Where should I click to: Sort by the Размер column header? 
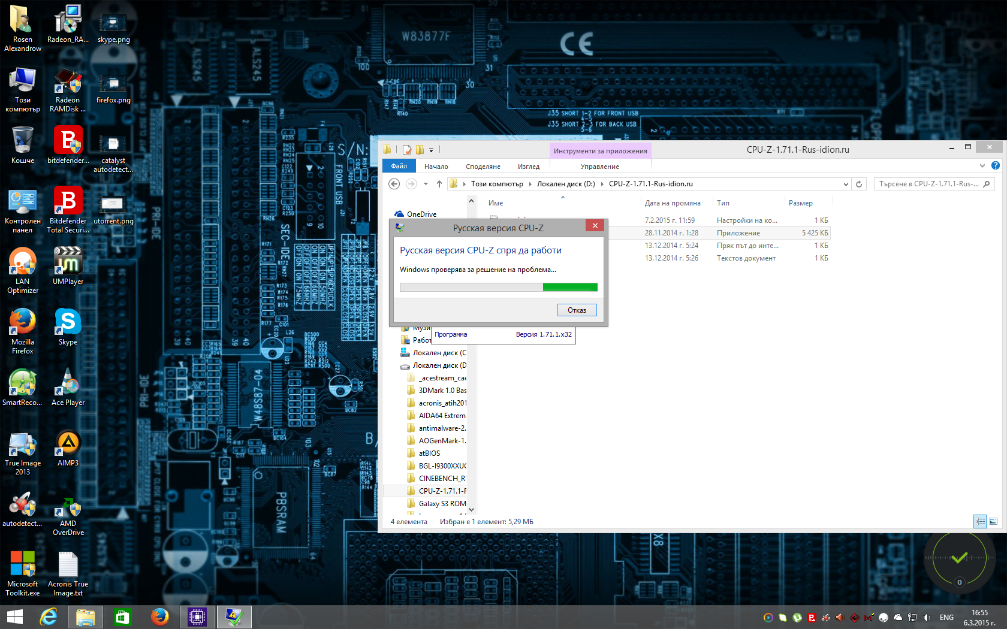coord(800,203)
